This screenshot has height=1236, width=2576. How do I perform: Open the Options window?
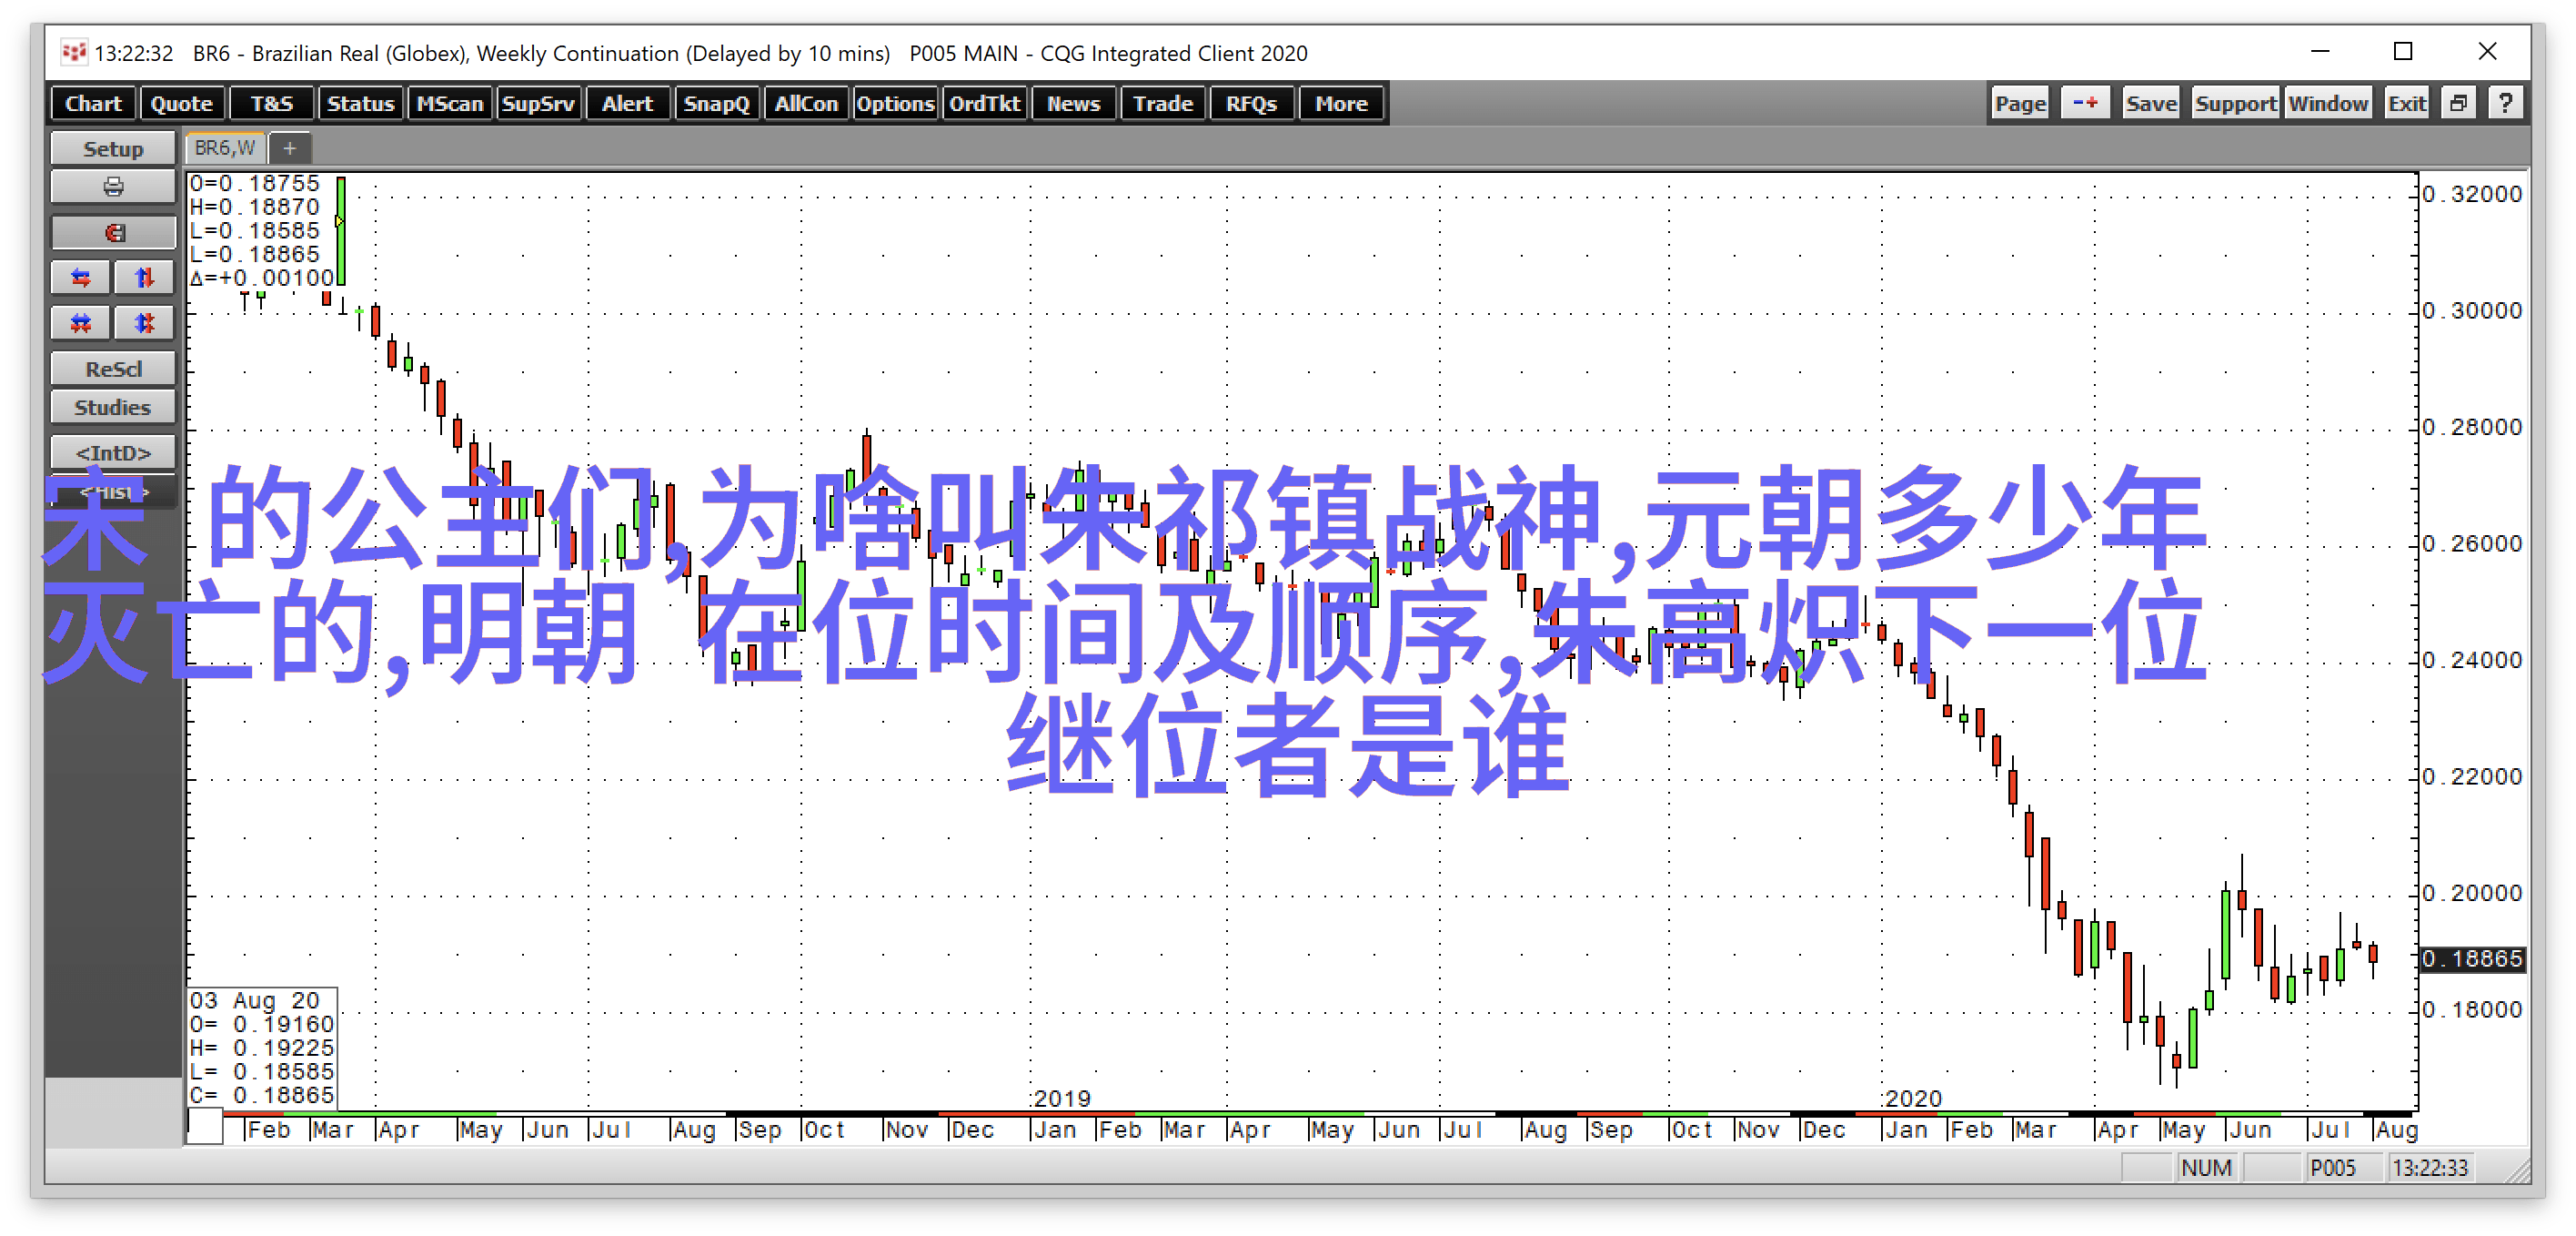(895, 104)
